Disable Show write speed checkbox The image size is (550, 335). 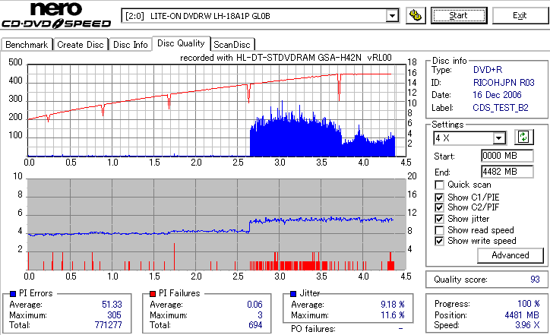pos(439,241)
